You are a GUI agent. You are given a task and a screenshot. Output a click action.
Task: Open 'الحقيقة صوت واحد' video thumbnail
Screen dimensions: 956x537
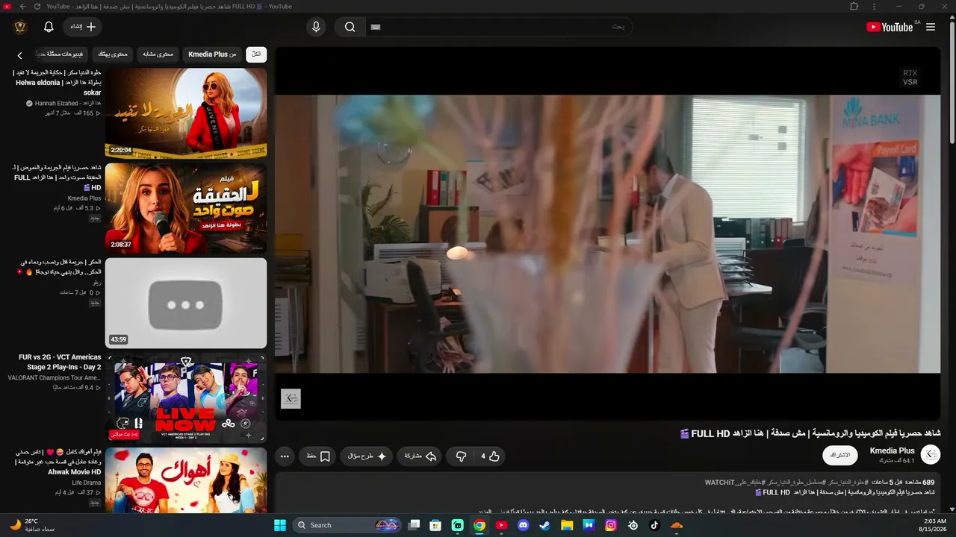pos(186,208)
